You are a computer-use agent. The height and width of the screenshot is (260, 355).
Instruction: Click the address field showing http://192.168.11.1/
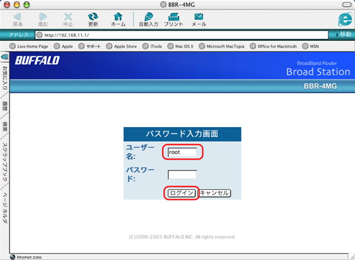[182, 35]
